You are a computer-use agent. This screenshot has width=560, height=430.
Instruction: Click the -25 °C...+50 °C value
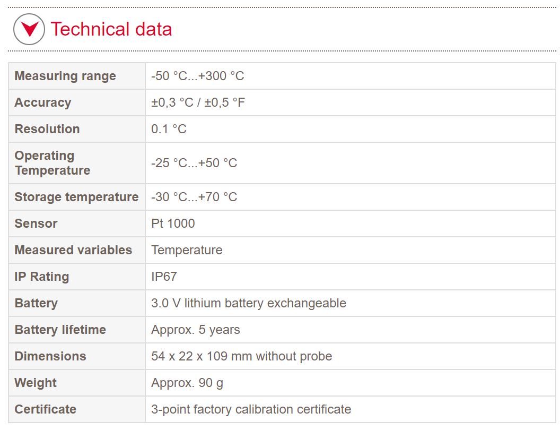click(194, 163)
